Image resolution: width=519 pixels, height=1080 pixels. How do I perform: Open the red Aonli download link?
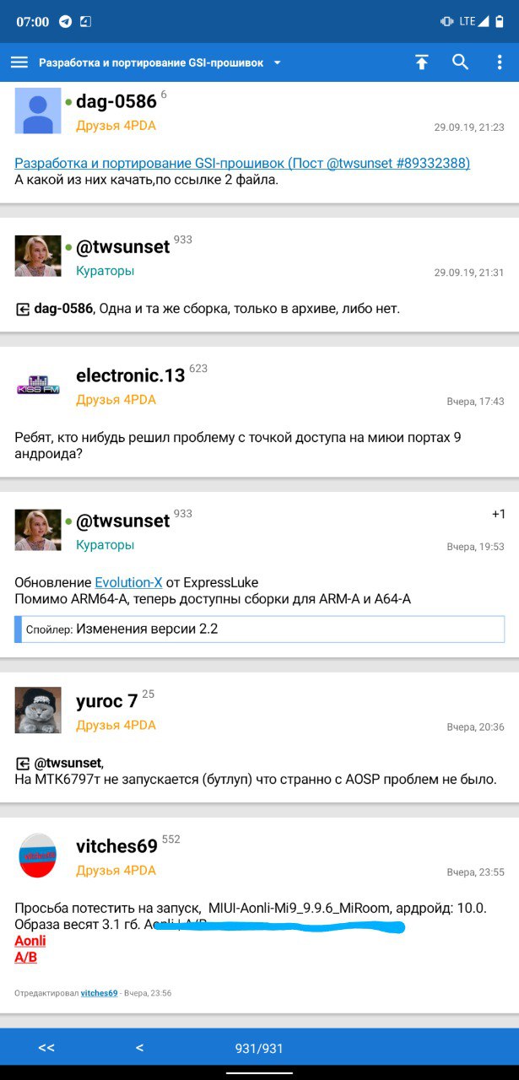coord(30,941)
